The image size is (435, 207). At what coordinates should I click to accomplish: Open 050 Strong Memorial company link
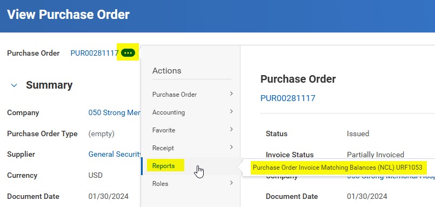pos(115,112)
